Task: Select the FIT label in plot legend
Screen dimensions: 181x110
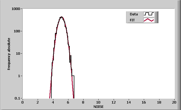Action: click(133, 20)
